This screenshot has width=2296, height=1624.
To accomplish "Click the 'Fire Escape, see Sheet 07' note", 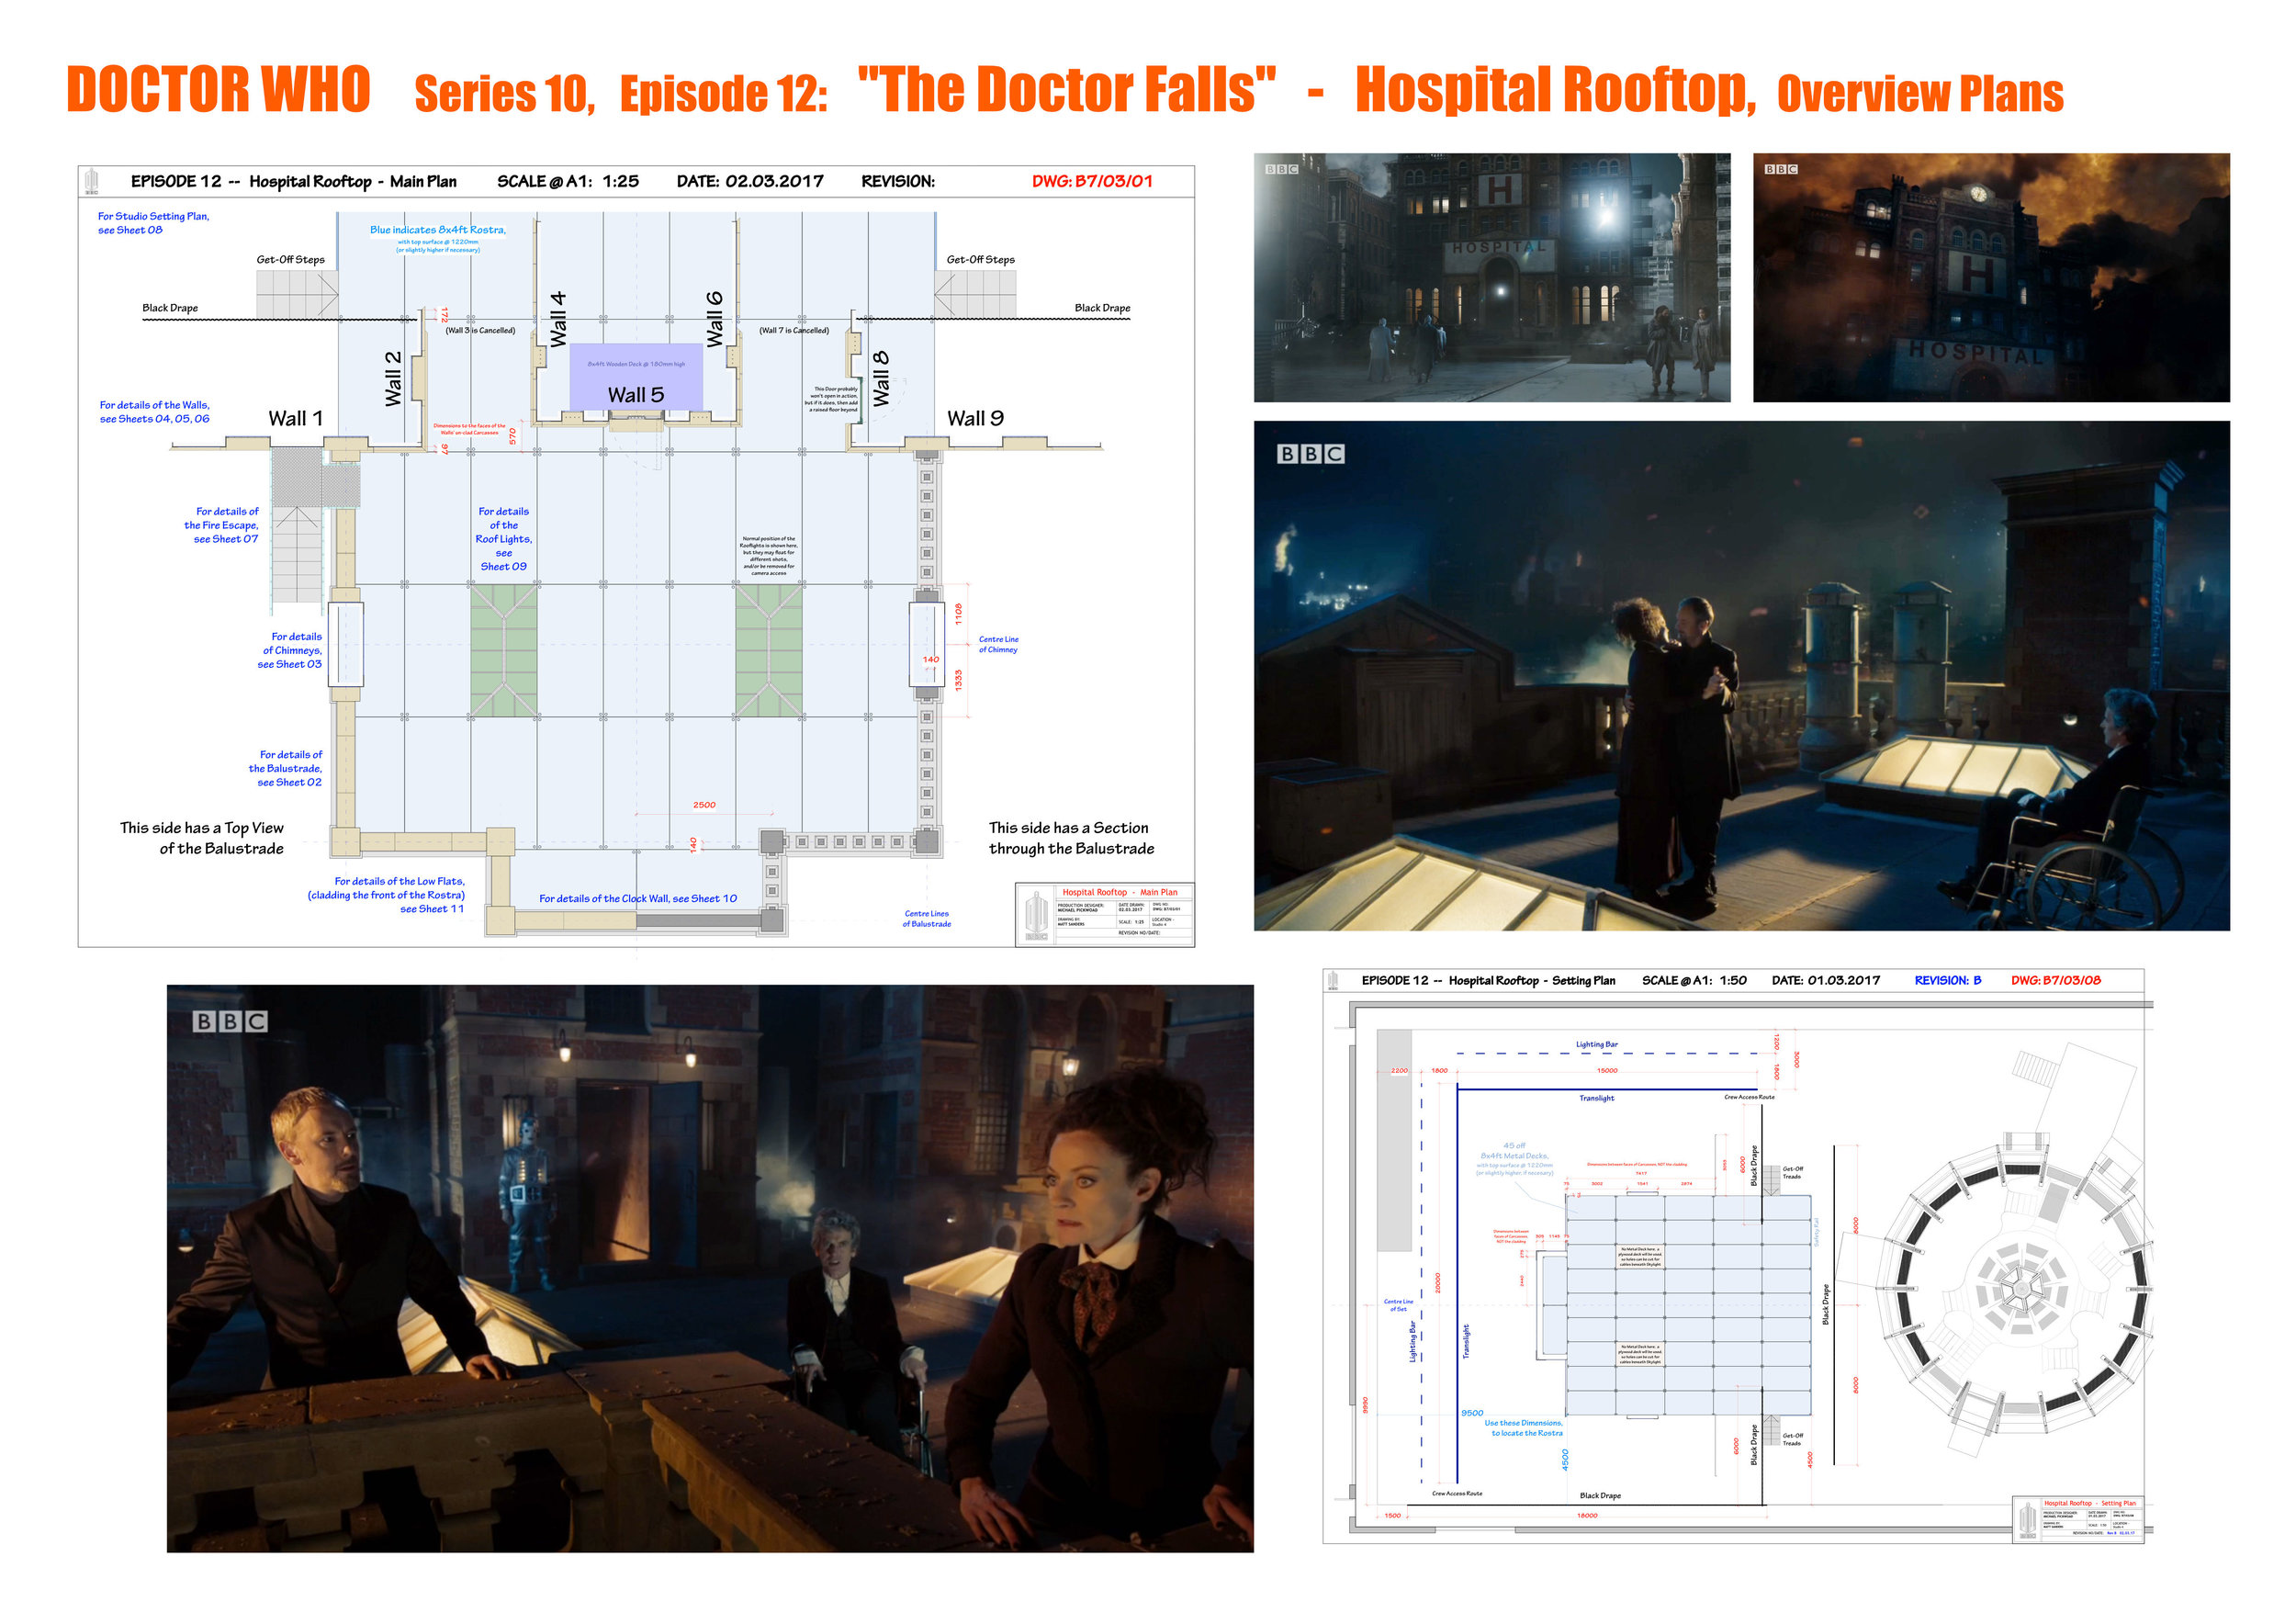I will pos(221,525).
